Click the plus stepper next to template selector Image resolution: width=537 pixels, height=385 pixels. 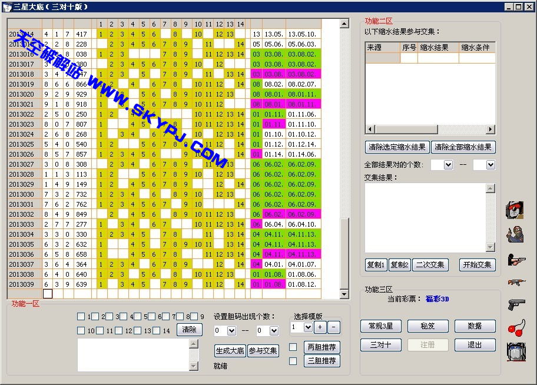coord(320,327)
